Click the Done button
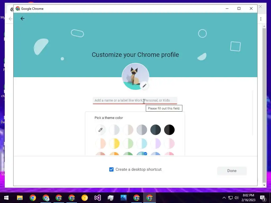This screenshot has height=203, width=271. click(232, 171)
